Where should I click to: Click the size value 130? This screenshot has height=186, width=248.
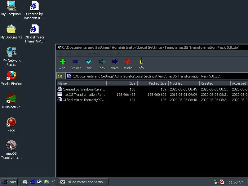(x=133, y=89)
